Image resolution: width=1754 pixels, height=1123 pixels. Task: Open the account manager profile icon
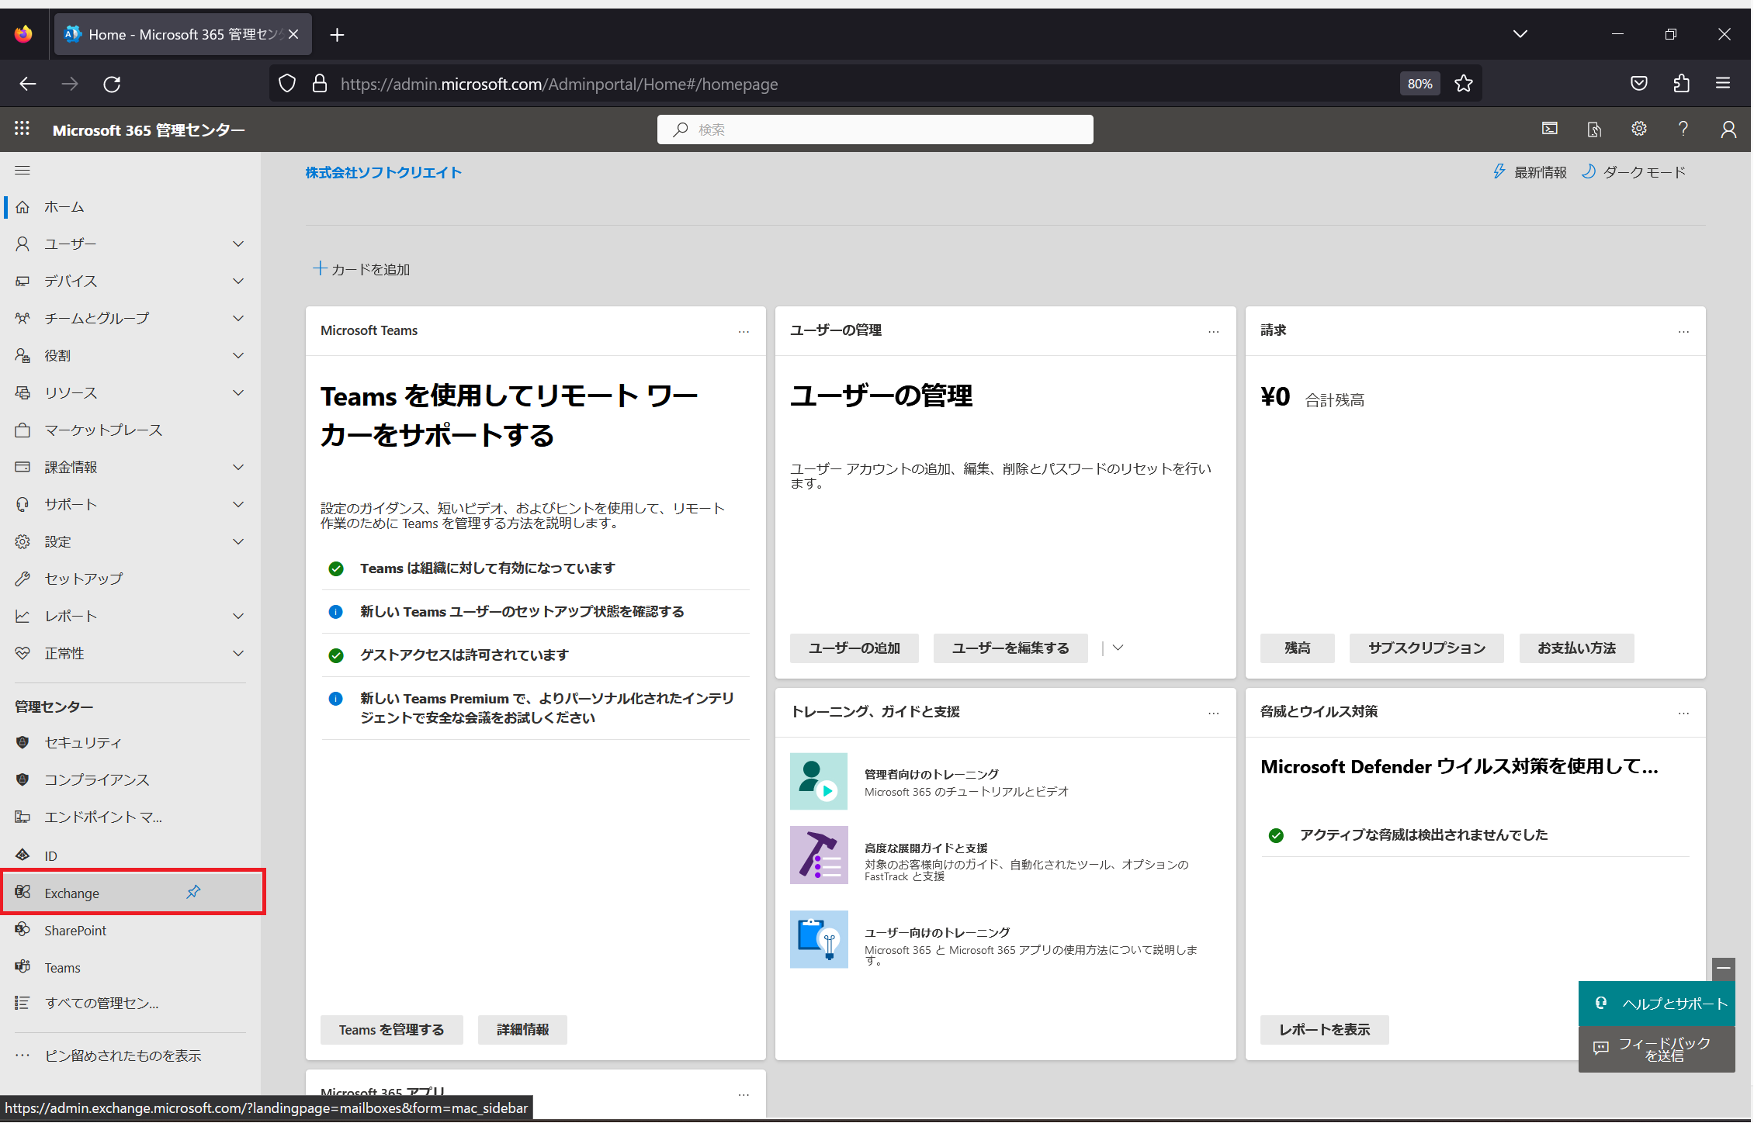[1728, 129]
